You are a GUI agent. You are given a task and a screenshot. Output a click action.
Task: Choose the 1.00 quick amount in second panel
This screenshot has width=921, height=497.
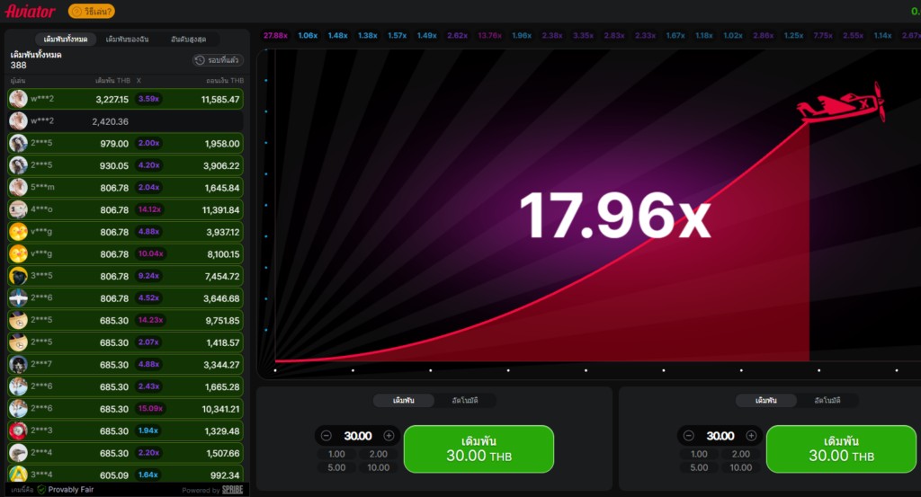[699, 454]
